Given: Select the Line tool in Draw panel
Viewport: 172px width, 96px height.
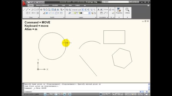Looking at the screenshot, I should pyautogui.click(x=24, y=10).
